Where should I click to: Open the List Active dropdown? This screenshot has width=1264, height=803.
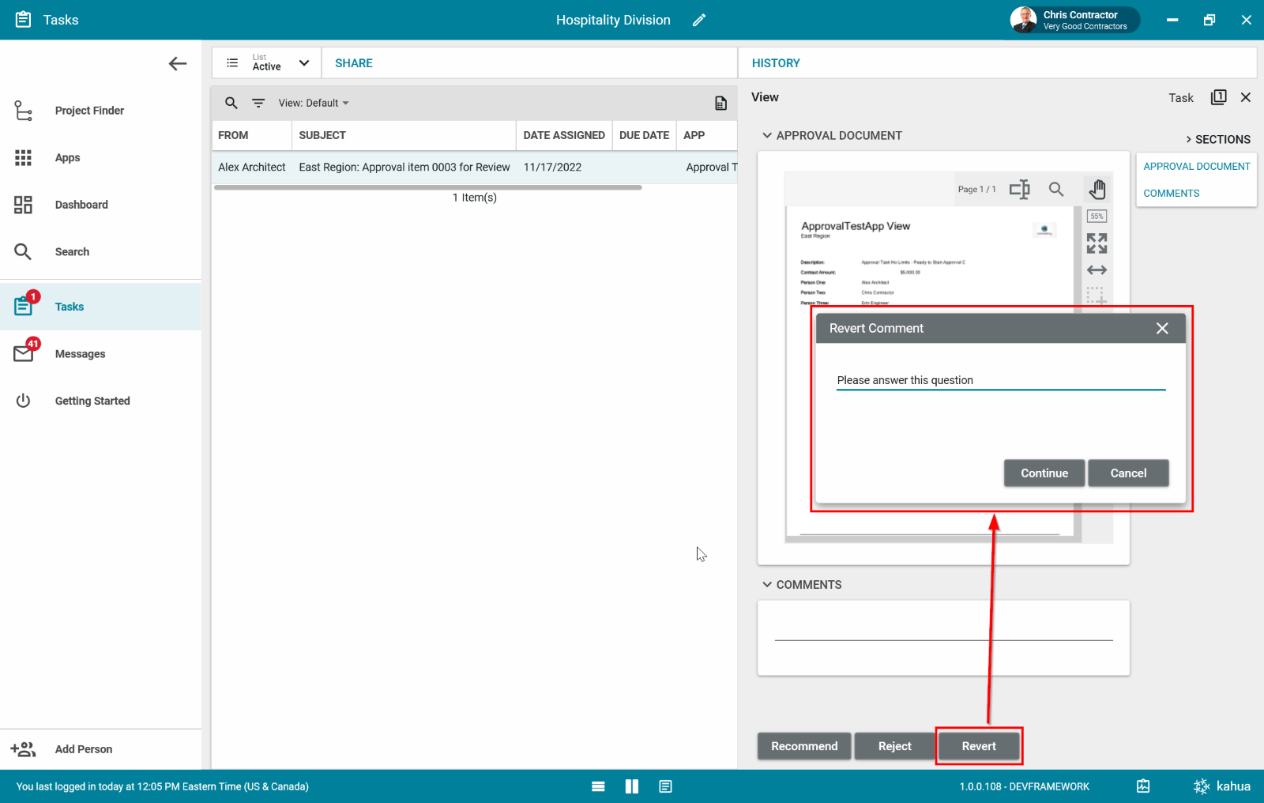[269, 63]
